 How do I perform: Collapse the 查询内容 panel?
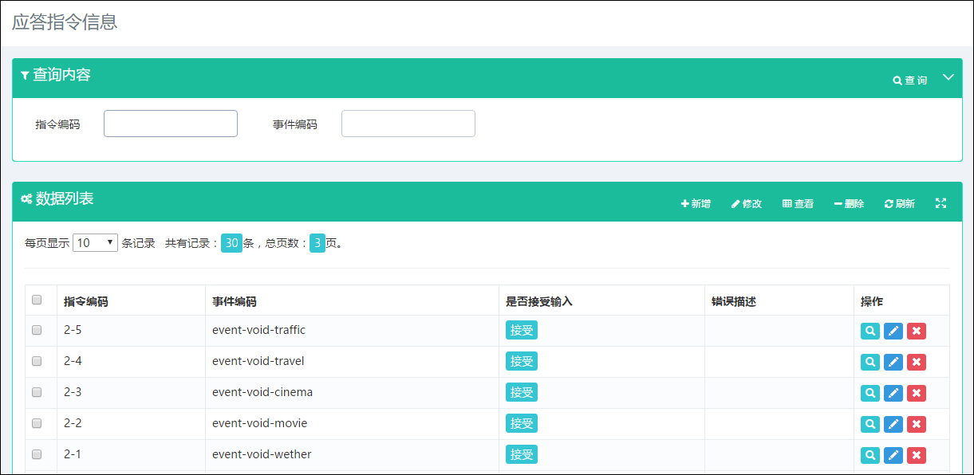point(948,77)
